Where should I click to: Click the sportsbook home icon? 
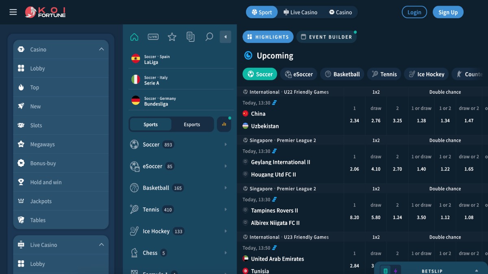click(134, 37)
